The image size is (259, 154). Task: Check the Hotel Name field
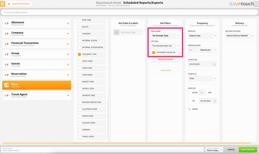click(x=79, y=61)
